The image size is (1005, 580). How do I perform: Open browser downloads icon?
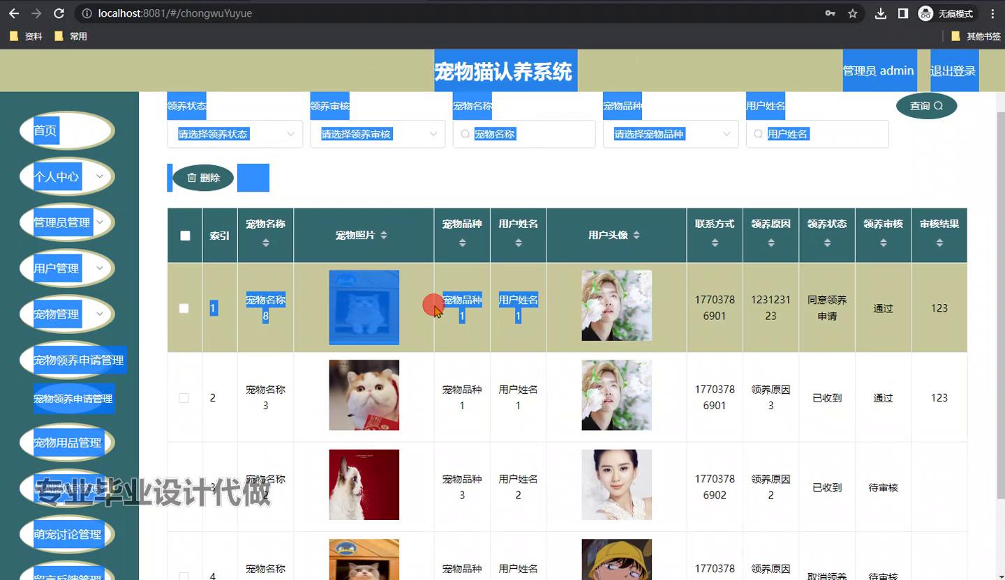coord(881,13)
